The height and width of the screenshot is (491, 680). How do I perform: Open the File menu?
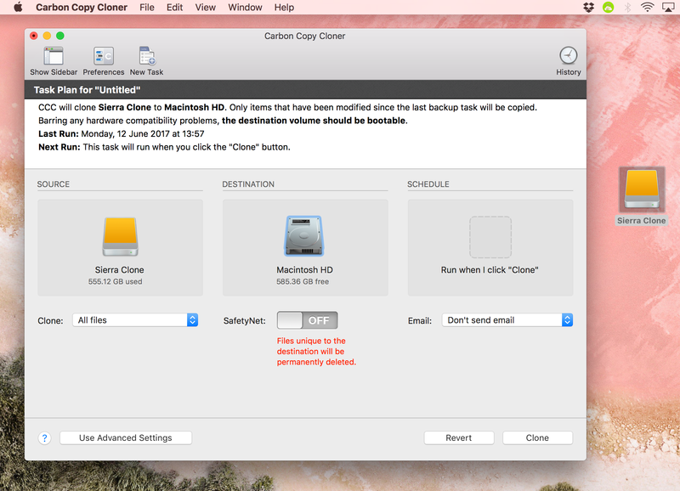tap(147, 7)
